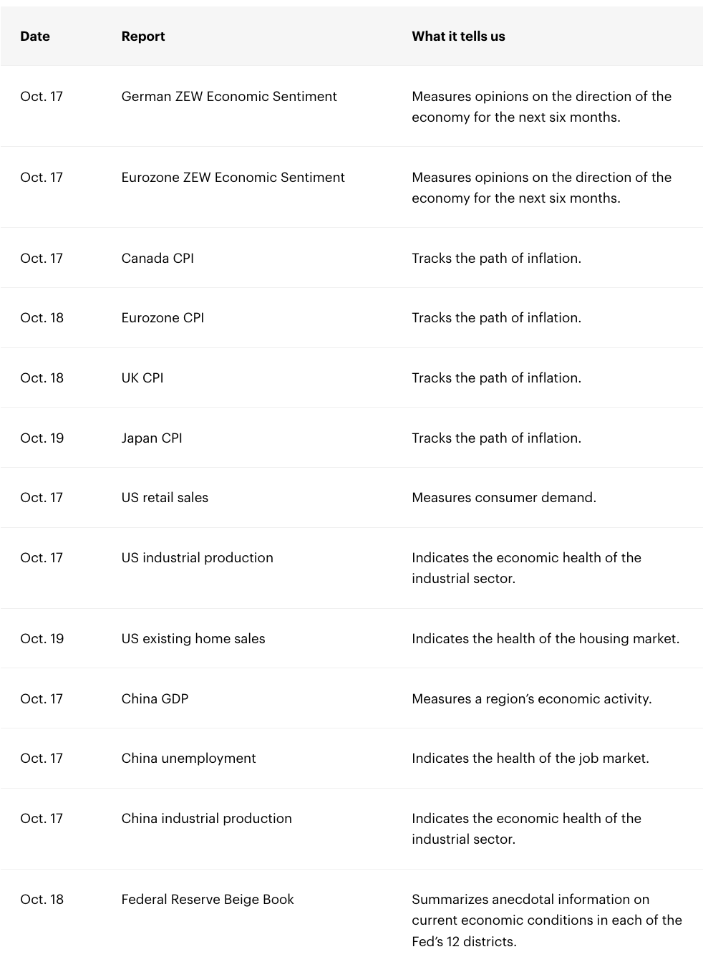Click the 'What it tells us' header
The image size is (703, 967).
tap(458, 37)
